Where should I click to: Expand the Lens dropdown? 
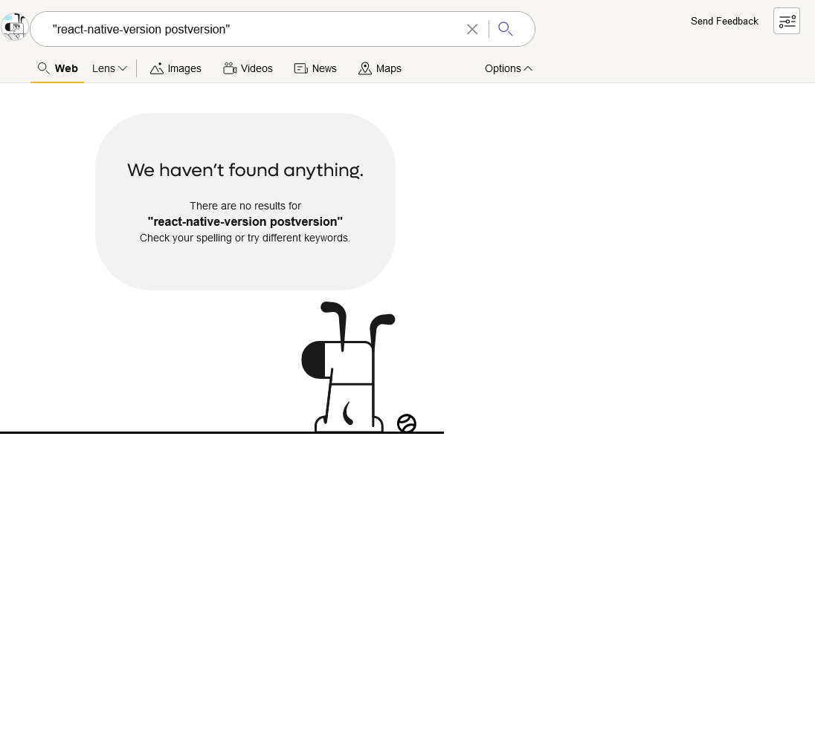point(109,68)
